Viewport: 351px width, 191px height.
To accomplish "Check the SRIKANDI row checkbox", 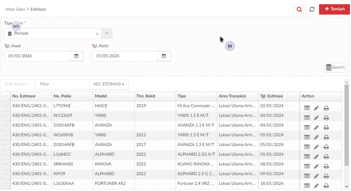I will pyautogui.click(x=5, y=164).
